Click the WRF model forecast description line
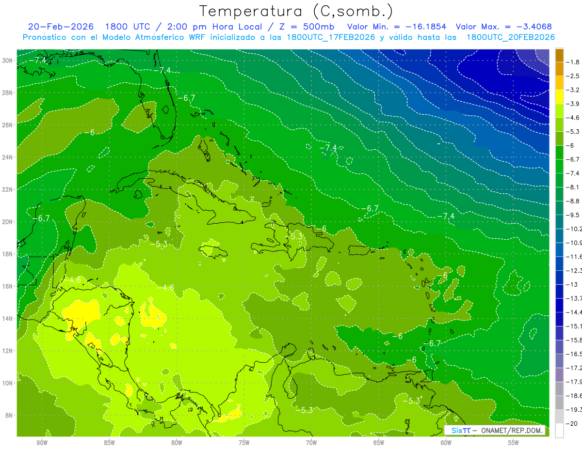Screen dimensions: 582x449 point(289,37)
